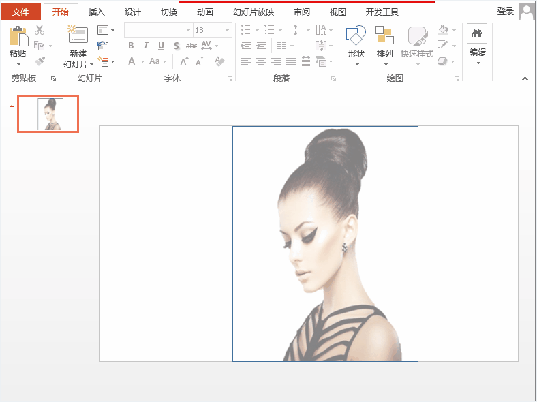Align text left

click(246, 61)
